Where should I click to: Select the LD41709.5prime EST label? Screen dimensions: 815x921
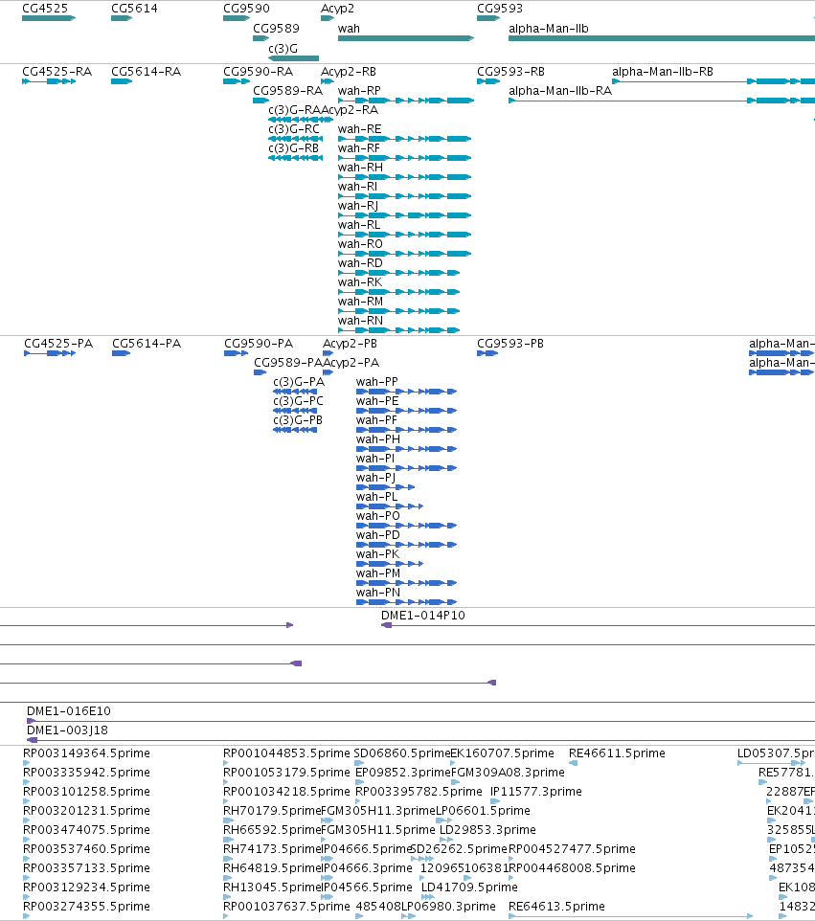(x=469, y=887)
